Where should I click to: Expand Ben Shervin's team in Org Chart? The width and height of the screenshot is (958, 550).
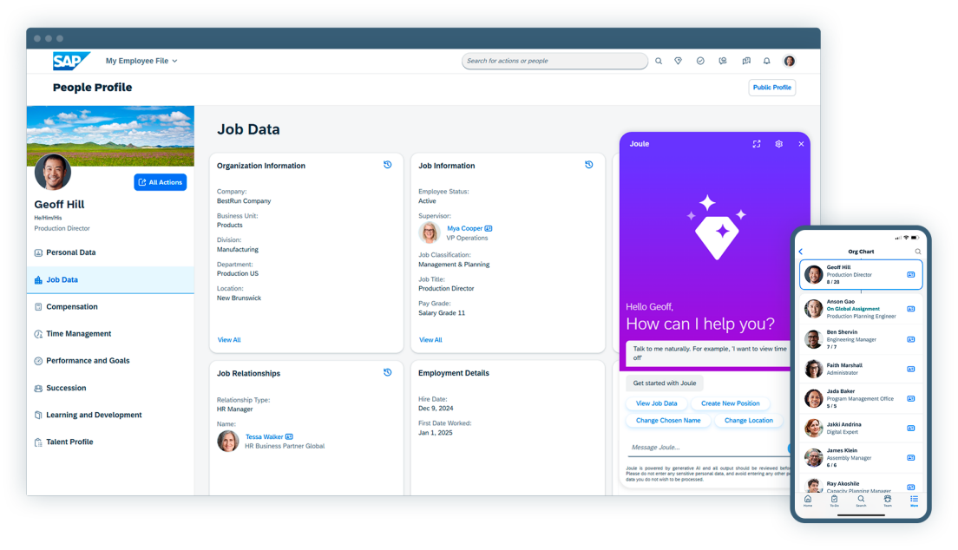tap(910, 337)
